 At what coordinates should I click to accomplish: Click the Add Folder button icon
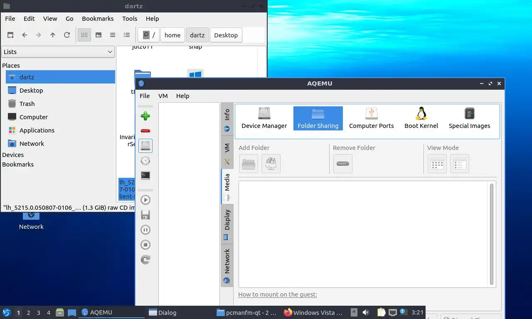pos(249,164)
